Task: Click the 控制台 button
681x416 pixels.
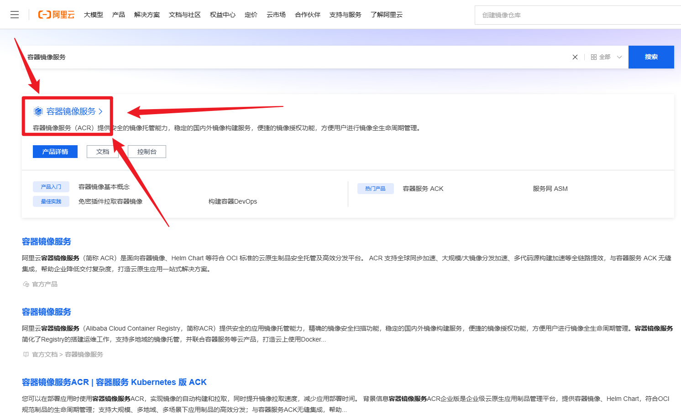Action: click(147, 152)
